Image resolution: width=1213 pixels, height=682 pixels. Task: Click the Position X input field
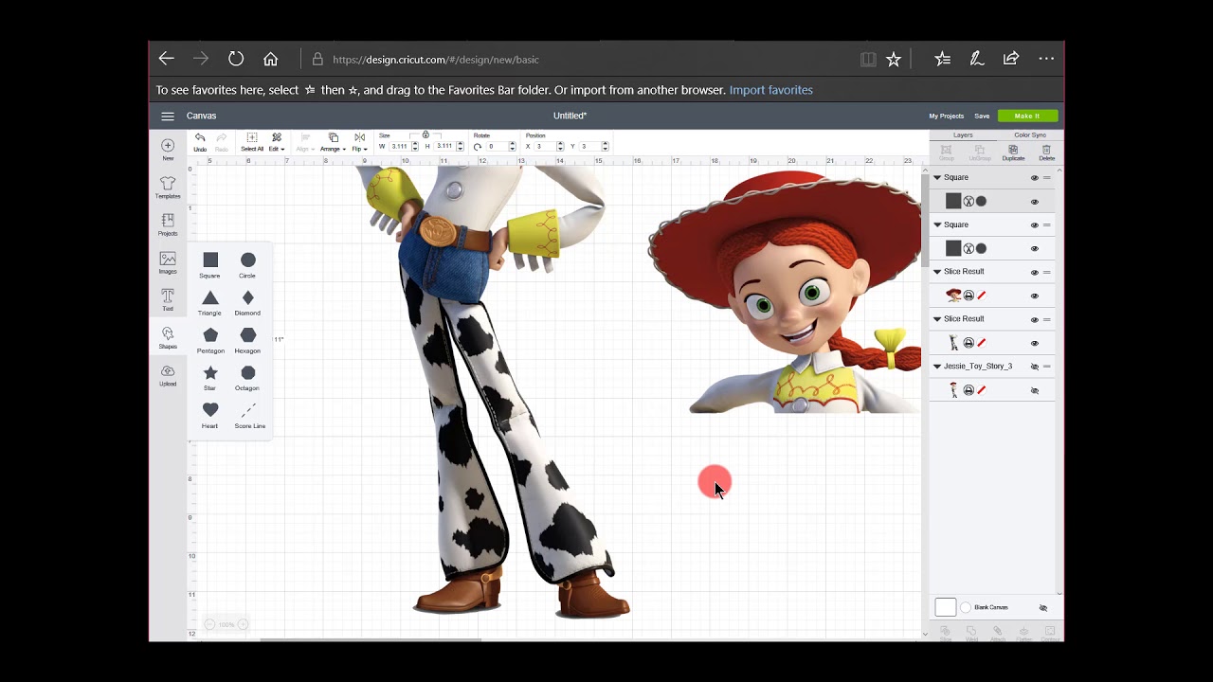(544, 146)
